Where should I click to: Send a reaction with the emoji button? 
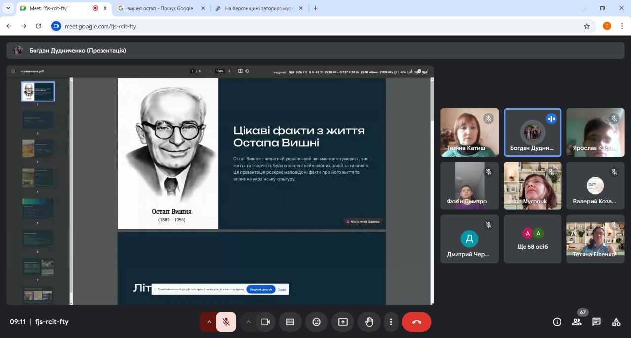316,322
